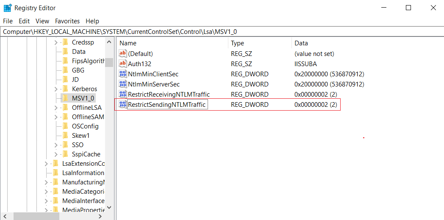Screen dimensions: 444x220
Task: Click the (value not set) data cell
Action: click(x=314, y=54)
